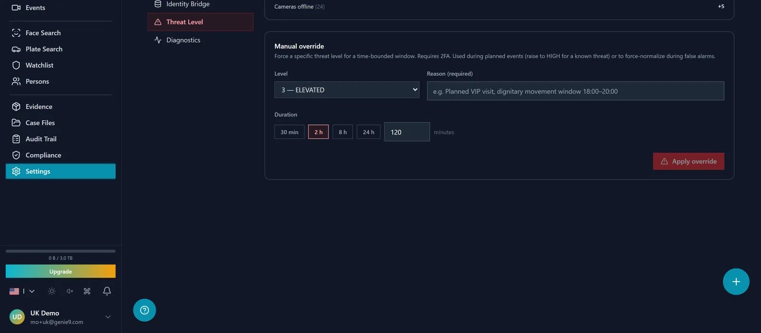Toggle light theme with sun icon

tap(52, 291)
